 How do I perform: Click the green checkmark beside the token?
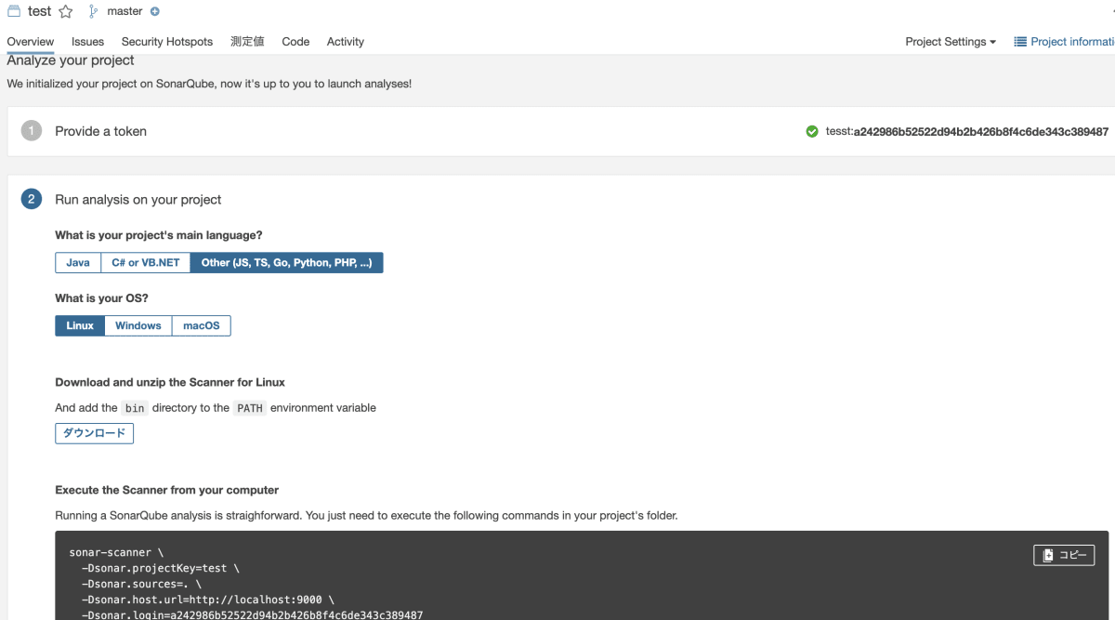coord(812,132)
